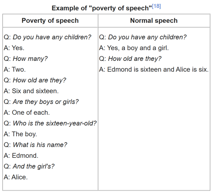This screenshot has height=193, width=212.
Task: Click 'How old are they?' in left column
Action: click(x=39, y=80)
